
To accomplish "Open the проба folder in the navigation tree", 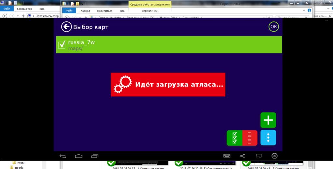I will [19, 167].
